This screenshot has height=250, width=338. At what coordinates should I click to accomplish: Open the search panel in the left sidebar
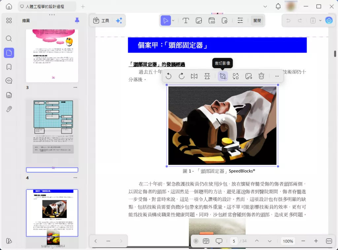click(9, 38)
